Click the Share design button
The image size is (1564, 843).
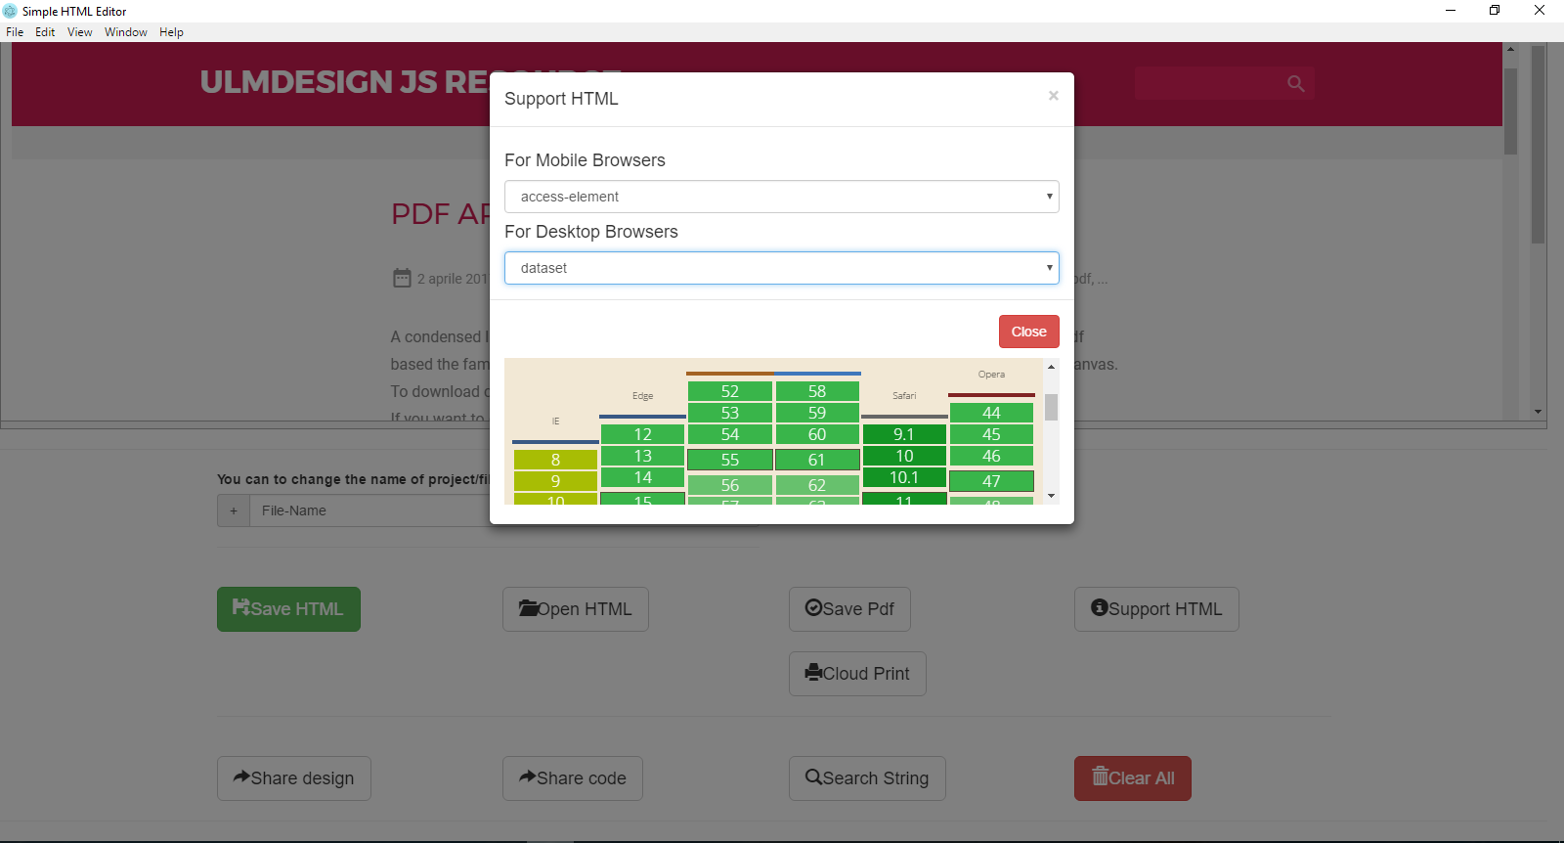click(294, 778)
